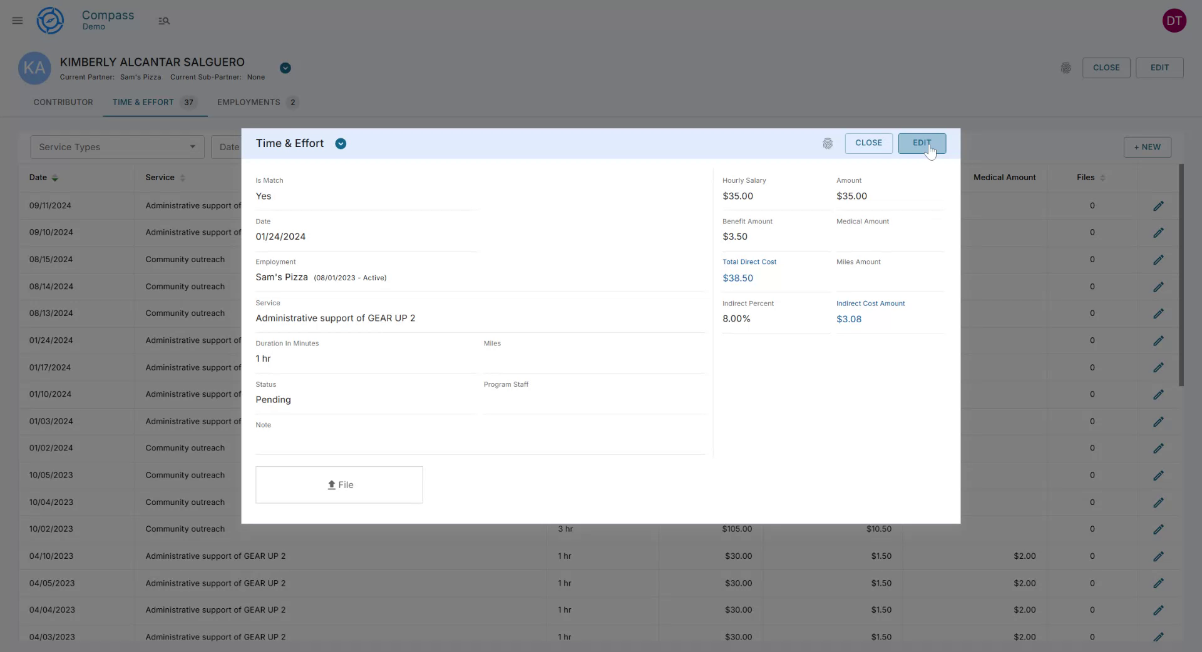Viewport: 1202px width, 652px height.
Task: Expand the chevron next to Time & Effort title
Action: click(x=341, y=143)
